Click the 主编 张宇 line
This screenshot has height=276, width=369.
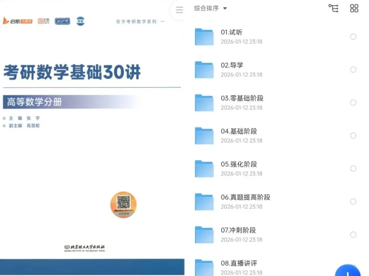click(22, 118)
